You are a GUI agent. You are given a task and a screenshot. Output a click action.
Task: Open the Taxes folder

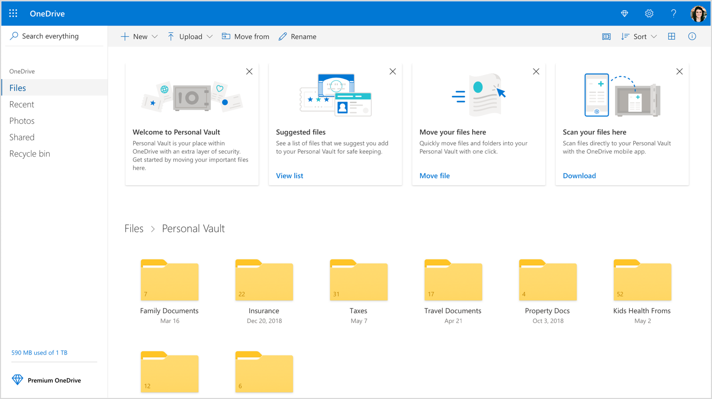[358, 281]
